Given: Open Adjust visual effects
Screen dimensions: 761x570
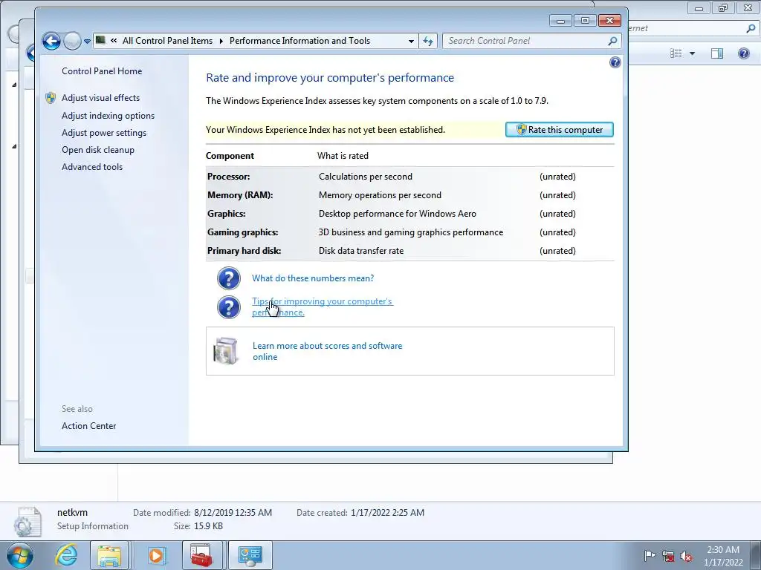Looking at the screenshot, I should 100,98.
